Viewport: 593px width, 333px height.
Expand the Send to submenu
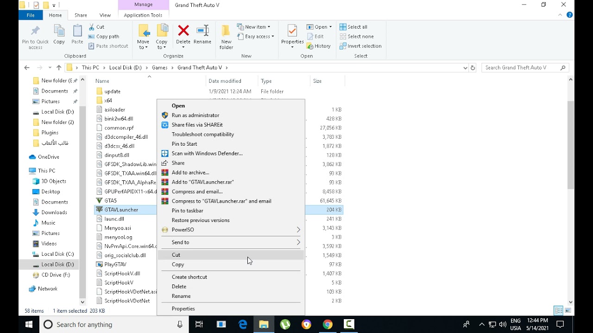click(x=231, y=242)
